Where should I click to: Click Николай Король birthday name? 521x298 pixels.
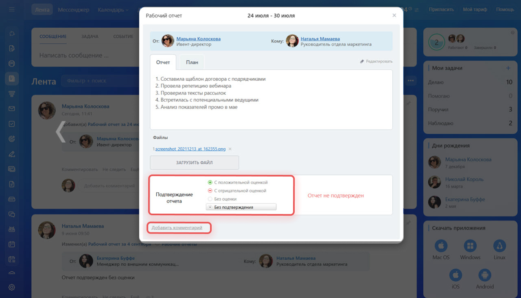coord(464,179)
